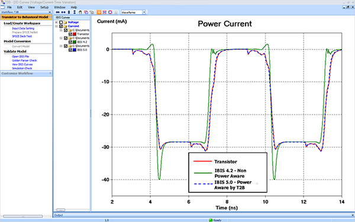
Task: Click the vertical zoom-in arrows icon
Action: pos(75,12)
